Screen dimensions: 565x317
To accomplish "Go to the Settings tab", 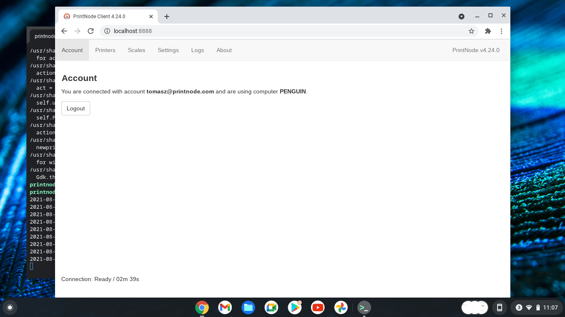I will (x=168, y=50).
